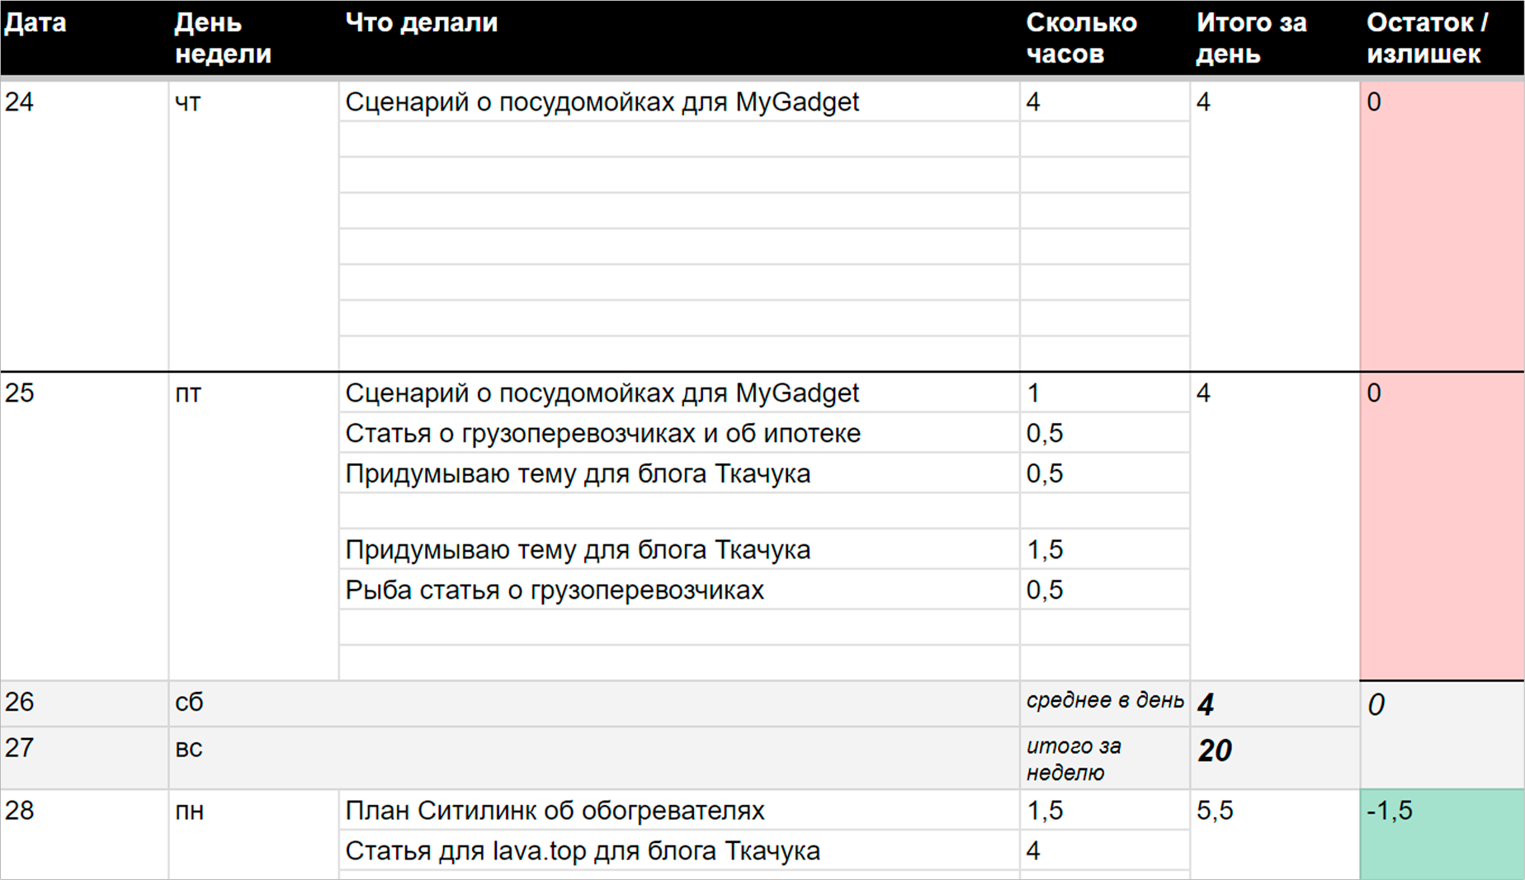Select date cell 25

tap(84, 526)
